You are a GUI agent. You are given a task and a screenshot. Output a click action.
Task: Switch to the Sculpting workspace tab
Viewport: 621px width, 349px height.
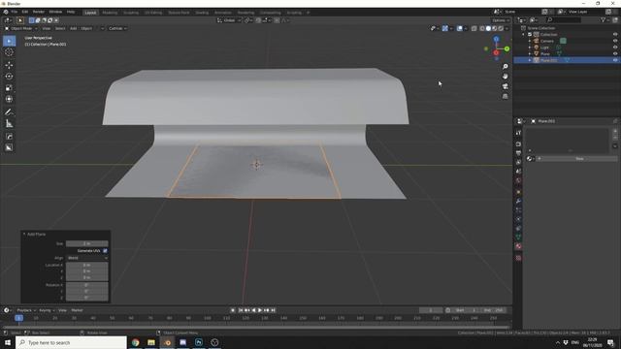(131, 13)
